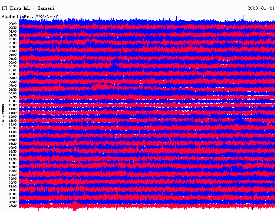Select the 09:00 time label

tap(13, 94)
